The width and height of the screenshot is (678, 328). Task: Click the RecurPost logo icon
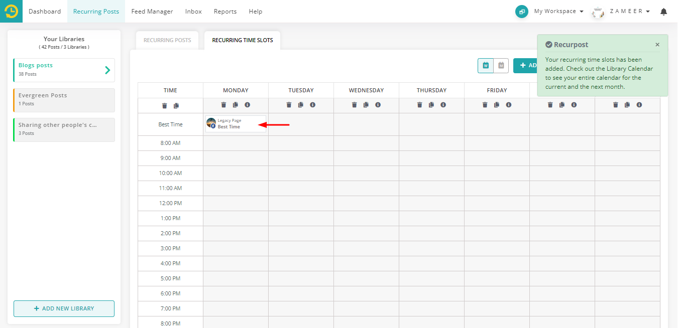coord(11,11)
